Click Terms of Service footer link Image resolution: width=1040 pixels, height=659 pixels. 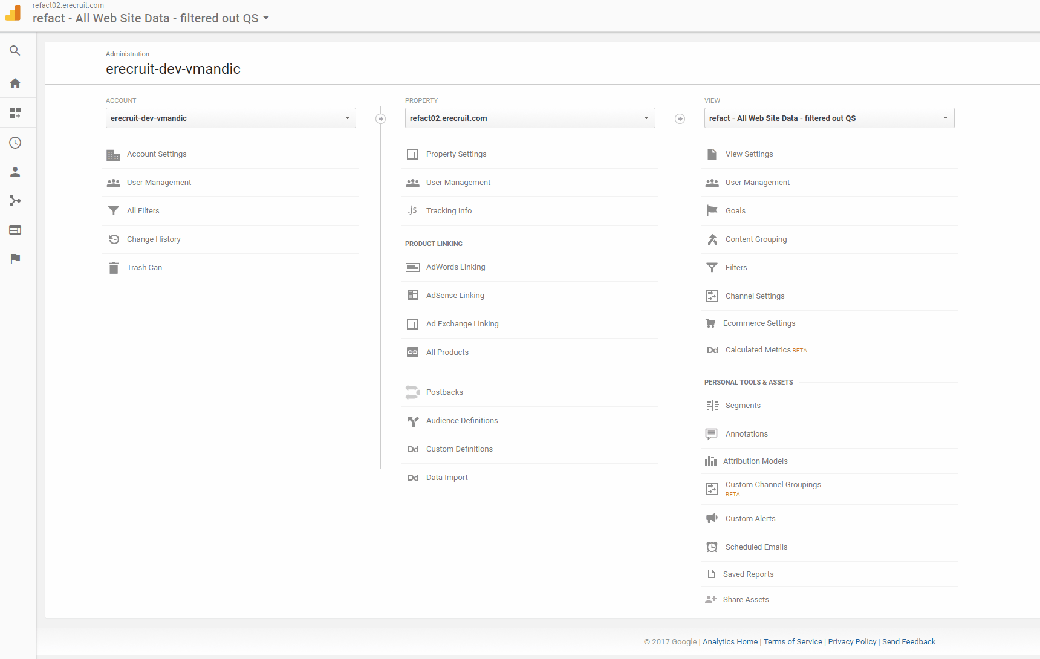click(x=793, y=642)
